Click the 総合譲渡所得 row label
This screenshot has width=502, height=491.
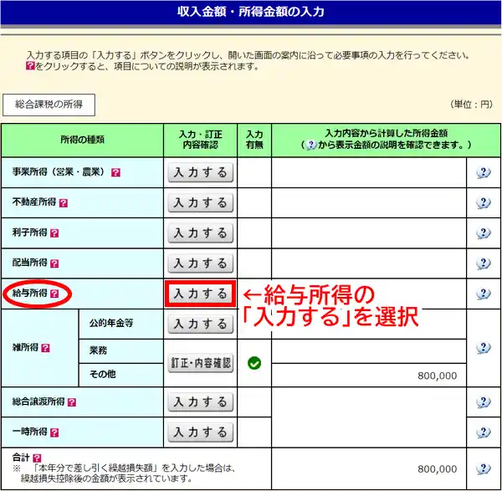(38, 401)
